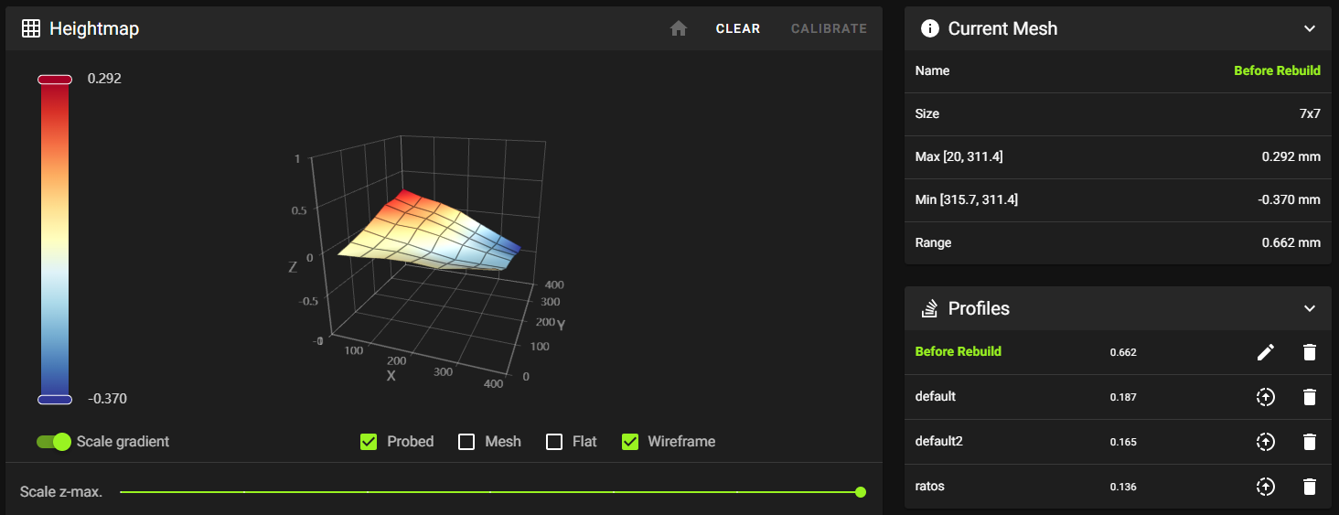Collapse the Profiles panel
Viewport: 1339px width, 515px height.
pos(1309,308)
